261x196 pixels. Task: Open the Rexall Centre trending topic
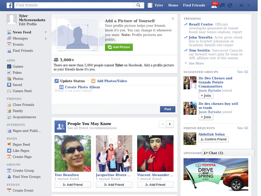pyautogui.click(x=201, y=24)
